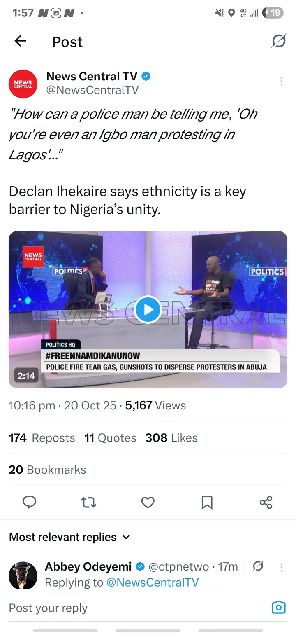The image size is (296, 636).
Task: Tap the share icon
Action: [266, 502]
